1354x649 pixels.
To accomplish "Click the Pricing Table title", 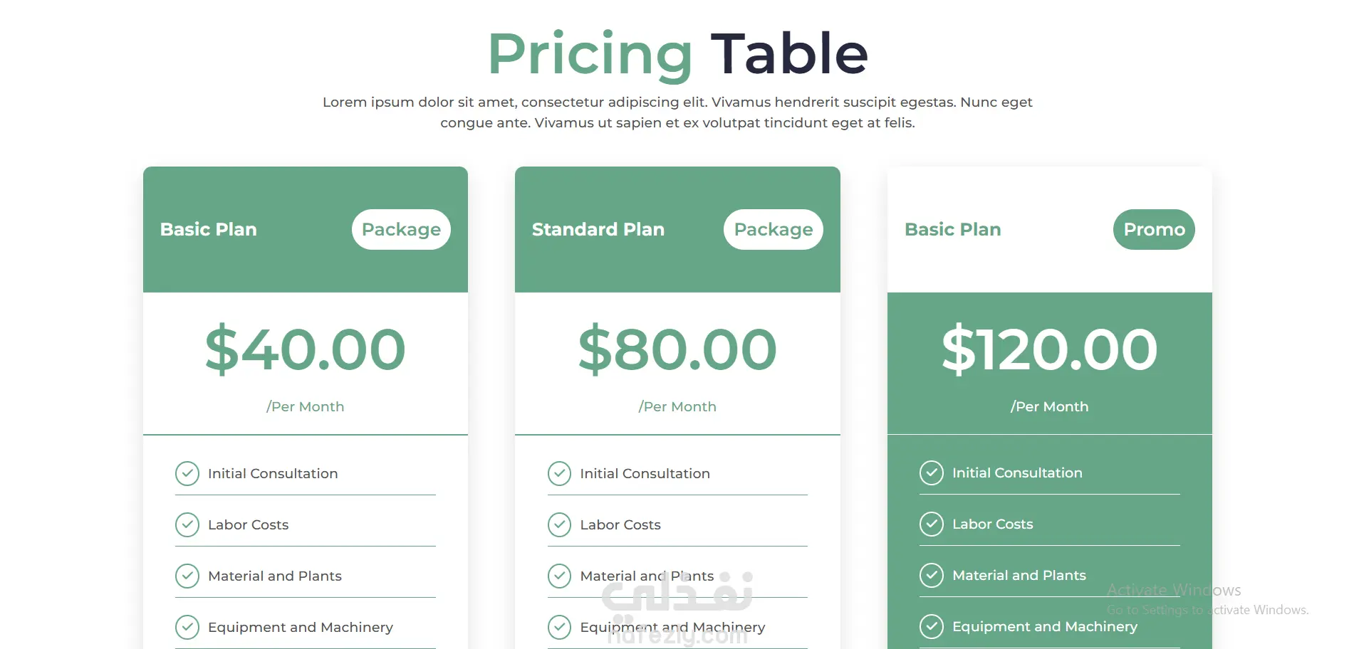I will (x=677, y=53).
